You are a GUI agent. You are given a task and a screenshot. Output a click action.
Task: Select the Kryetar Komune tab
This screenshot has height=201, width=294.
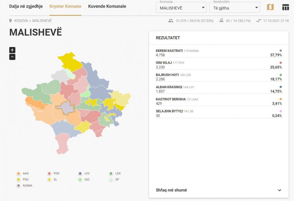[x=65, y=7]
